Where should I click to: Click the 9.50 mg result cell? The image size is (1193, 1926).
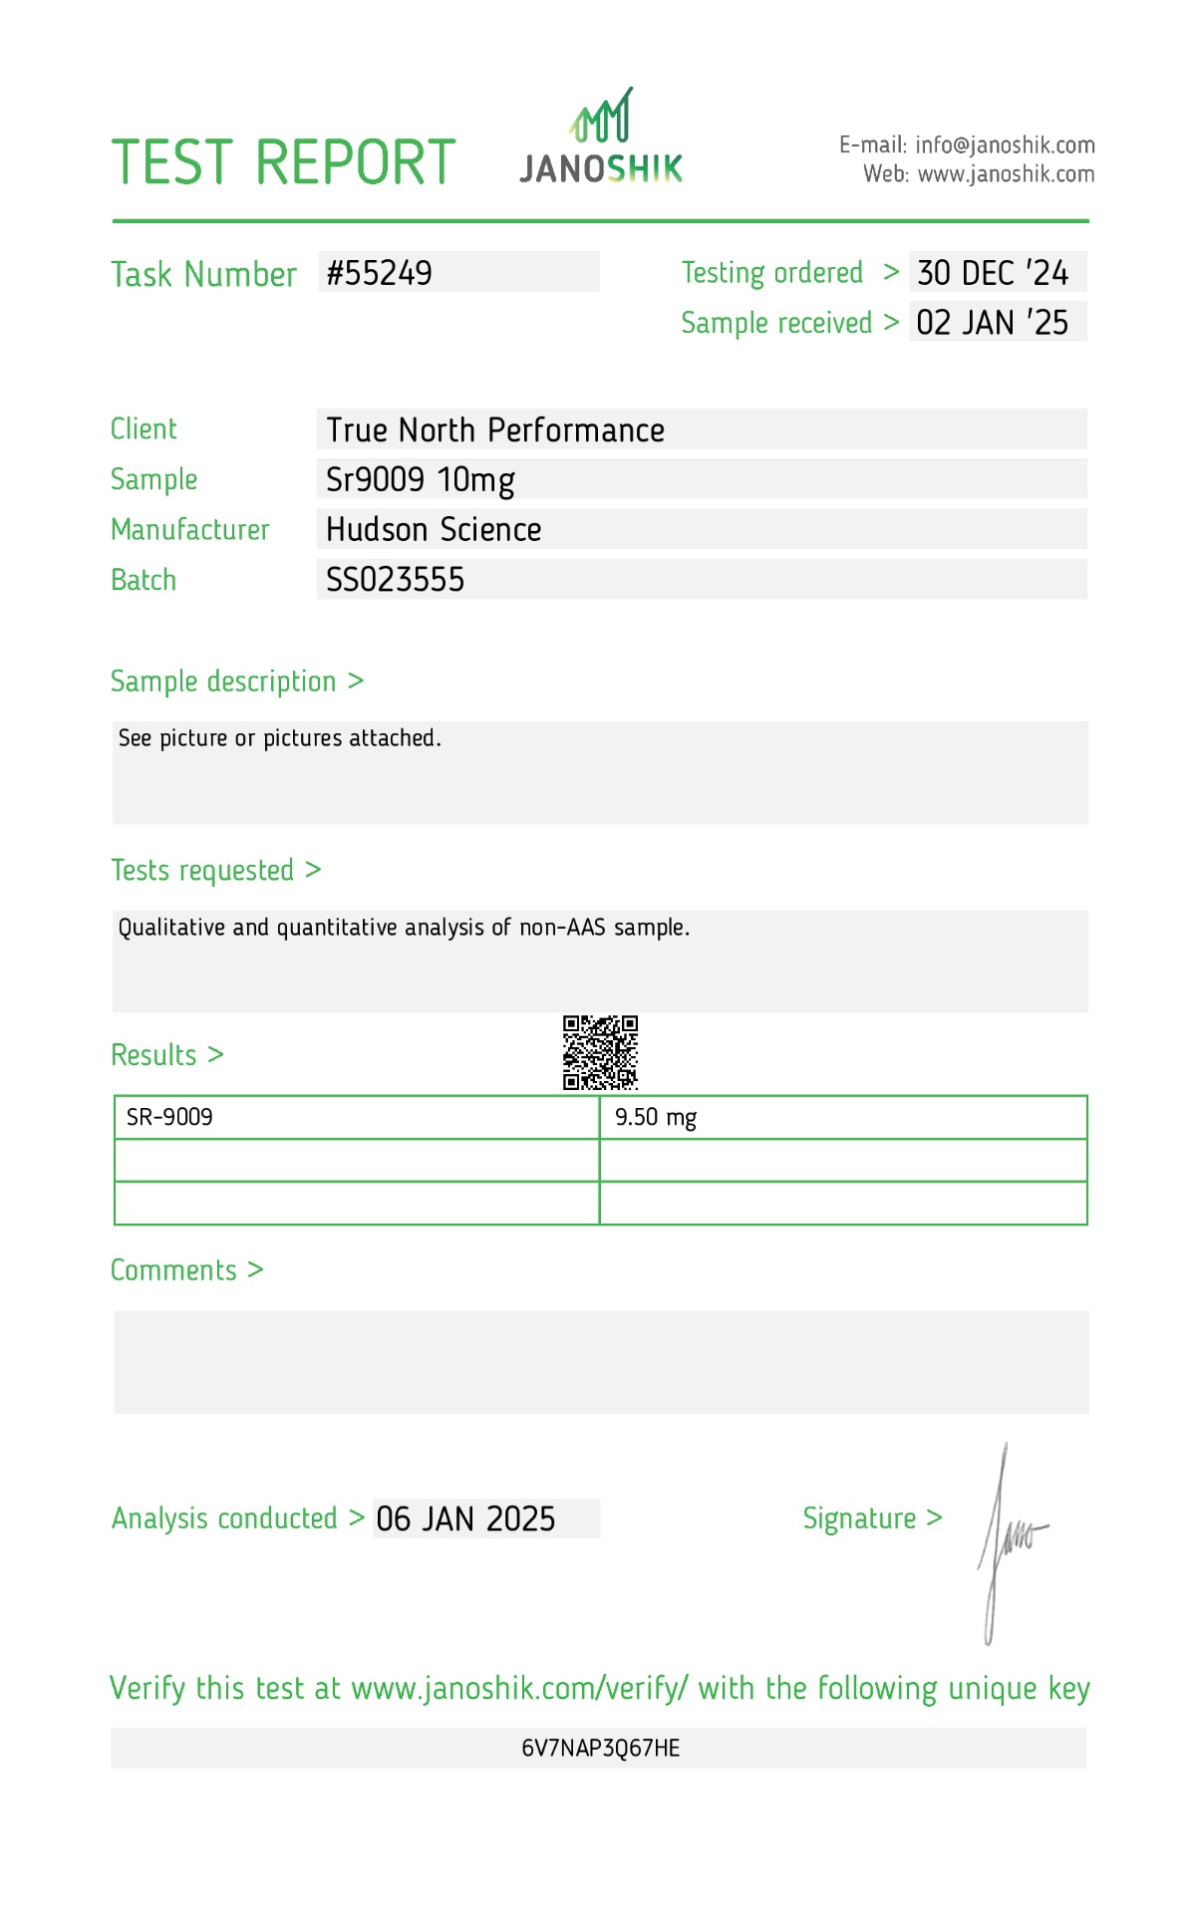[843, 1117]
